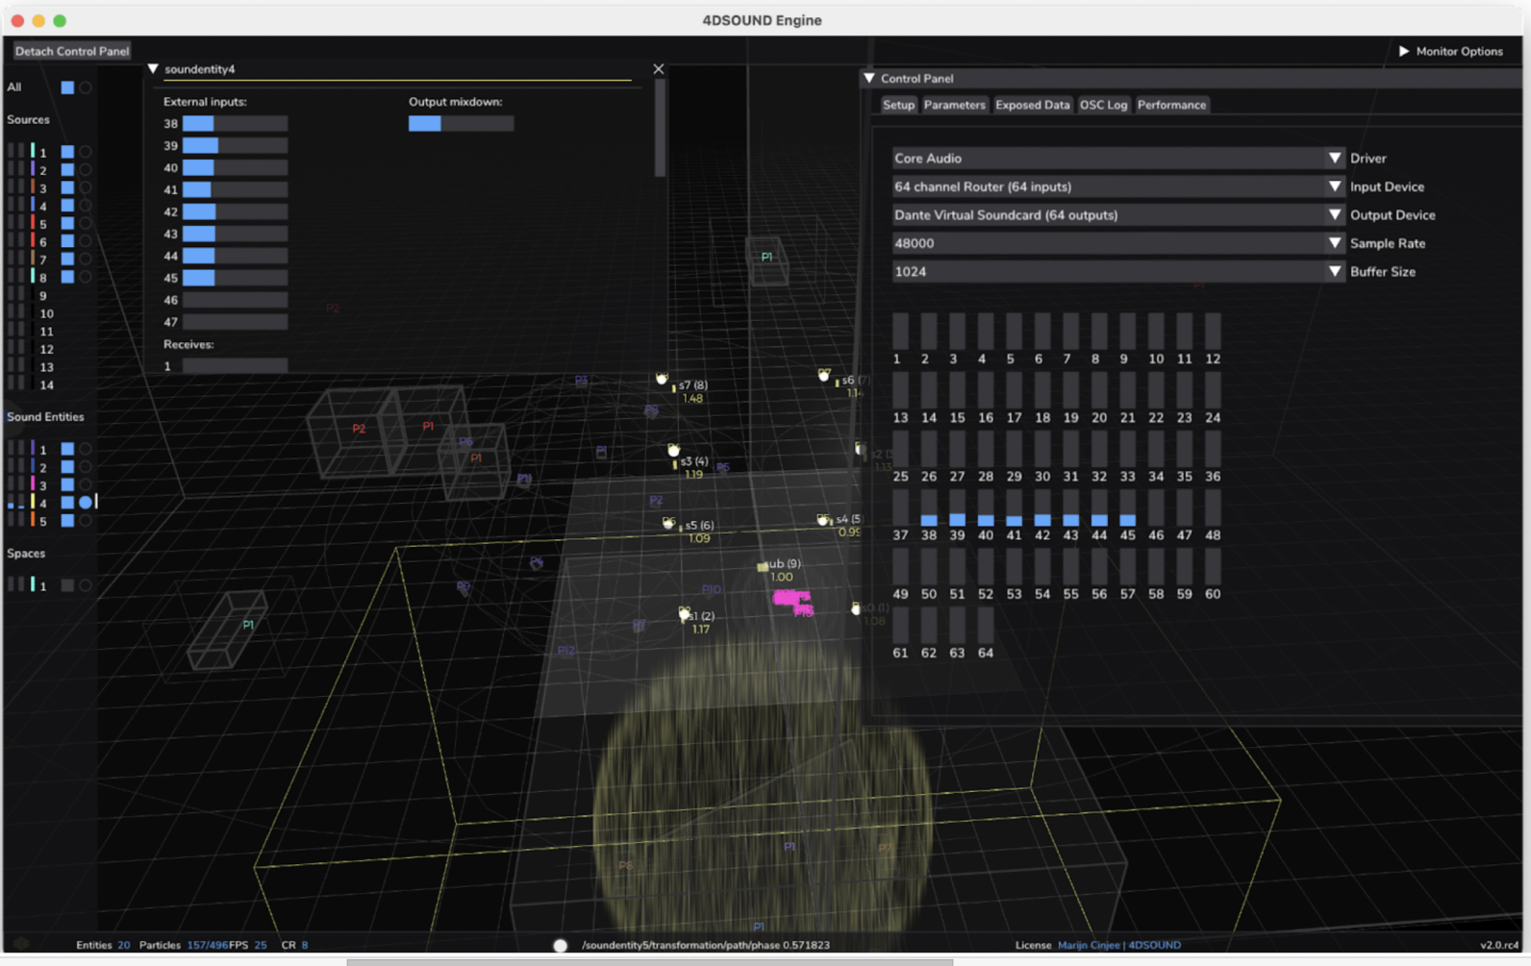Open the Buffer Size dropdown showing 1024
Image resolution: width=1531 pixels, height=966 pixels.
(1117, 271)
